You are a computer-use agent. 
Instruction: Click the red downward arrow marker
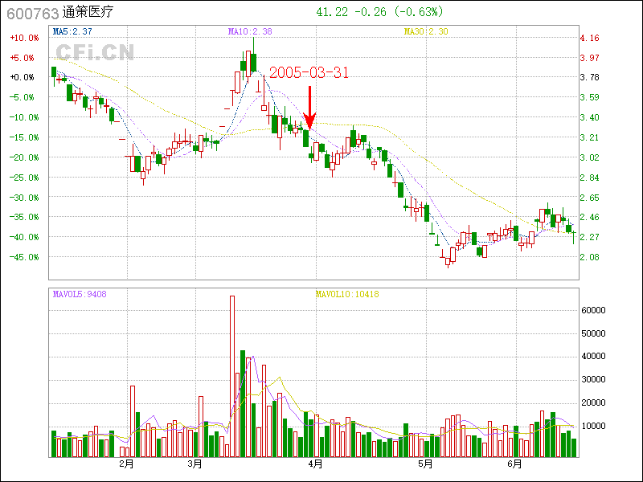pyautogui.click(x=310, y=108)
